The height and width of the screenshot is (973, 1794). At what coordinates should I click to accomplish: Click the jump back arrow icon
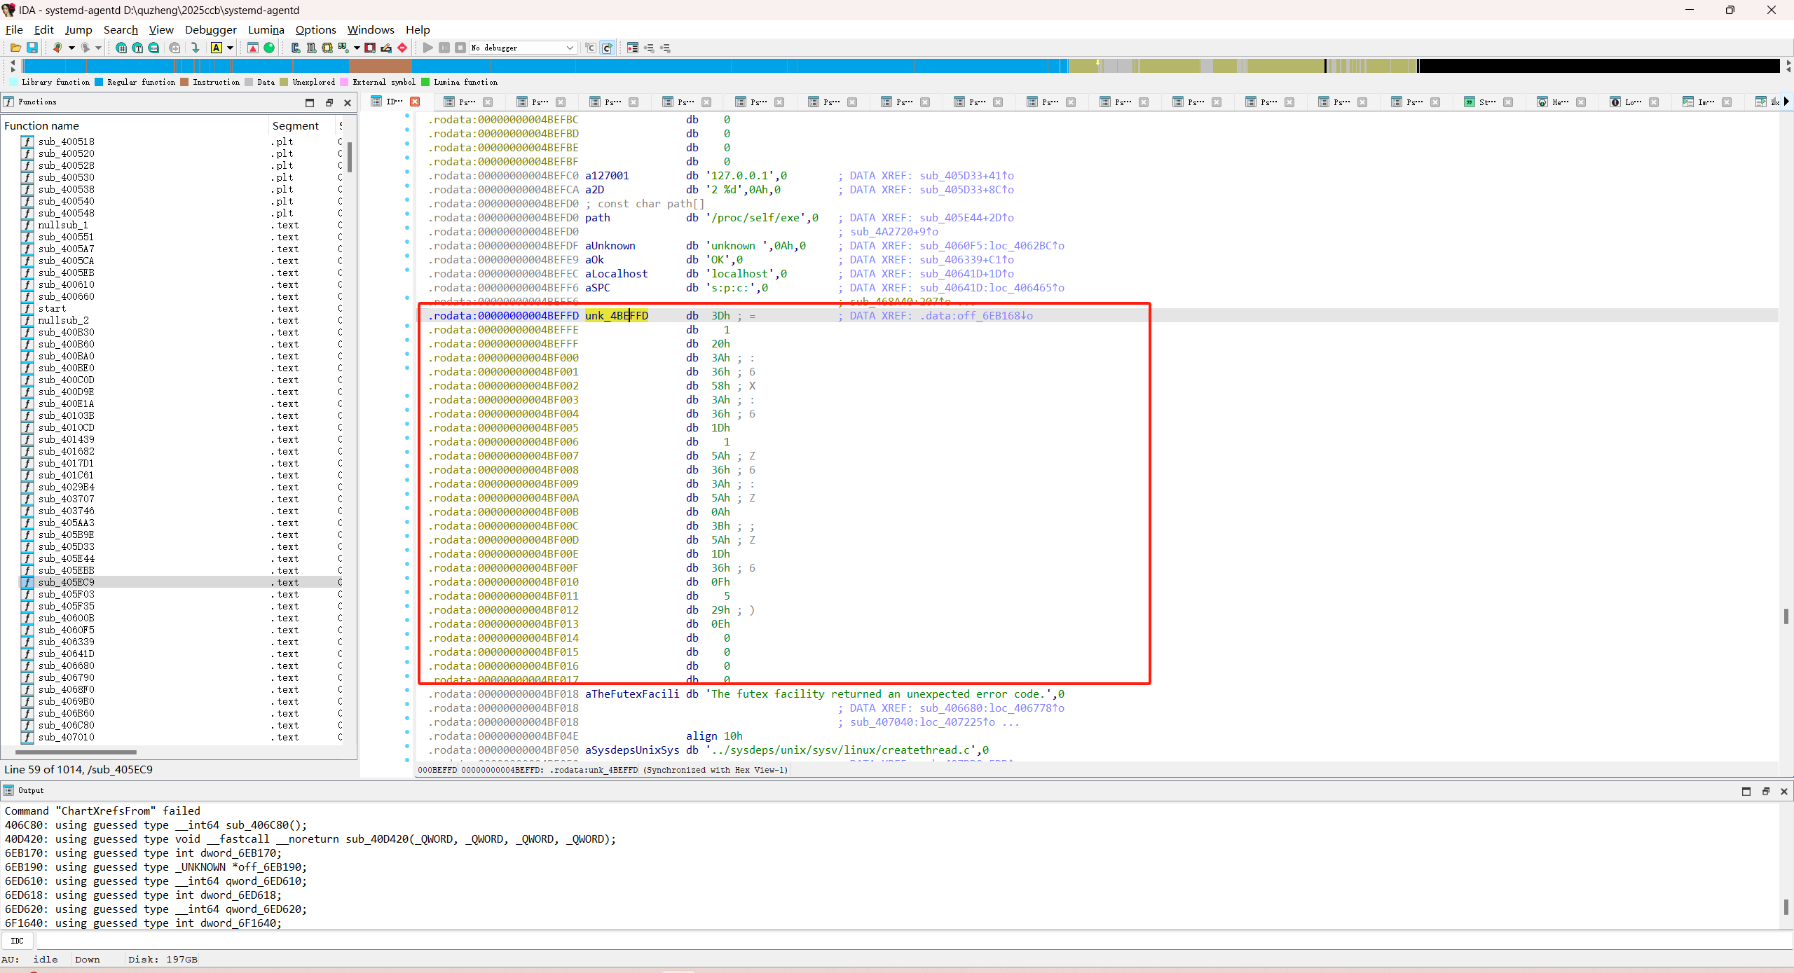click(x=57, y=48)
